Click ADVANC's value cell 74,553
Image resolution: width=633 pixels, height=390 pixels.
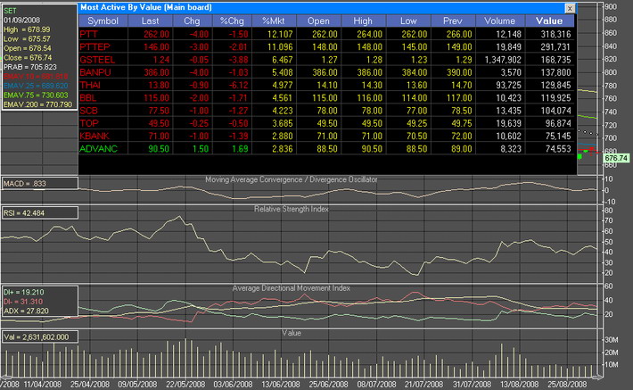(x=558, y=149)
